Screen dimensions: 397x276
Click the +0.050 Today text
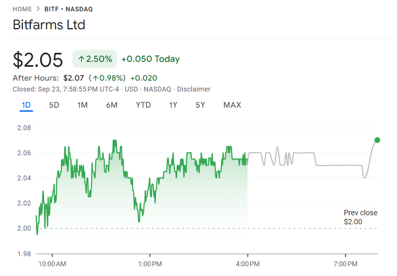tap(151, 59)
